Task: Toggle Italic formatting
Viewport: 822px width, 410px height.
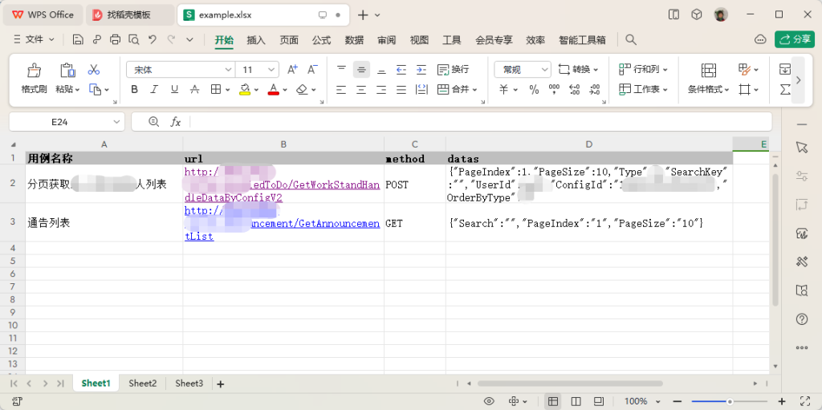Action: [x=154, y=90]
